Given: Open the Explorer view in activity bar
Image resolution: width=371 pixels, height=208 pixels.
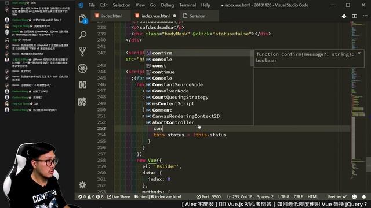Looking at the screenshot, I should coord(82,19).
